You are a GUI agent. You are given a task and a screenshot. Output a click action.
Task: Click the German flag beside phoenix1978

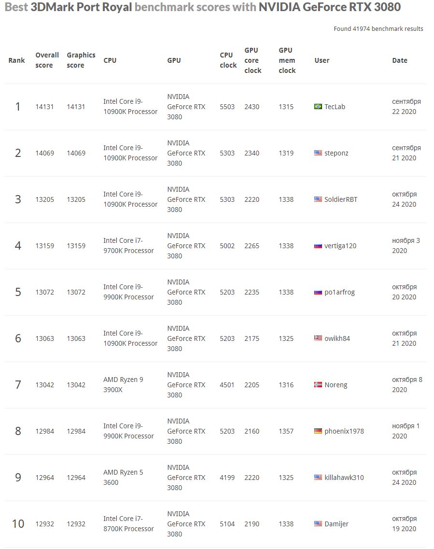(x=318, y=431)
